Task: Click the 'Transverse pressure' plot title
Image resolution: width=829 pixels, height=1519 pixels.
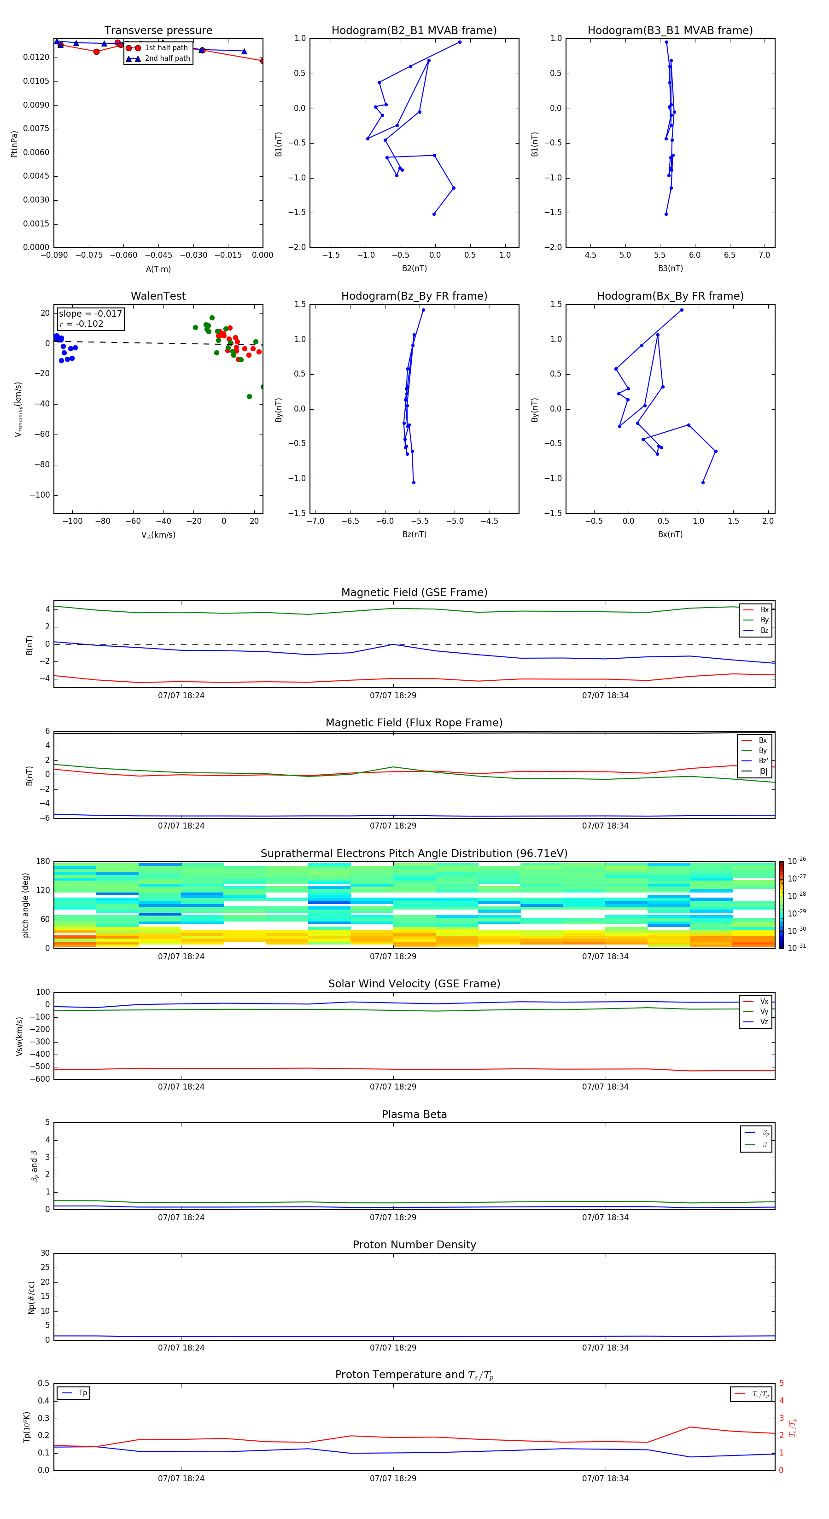Action: [158, 30]
